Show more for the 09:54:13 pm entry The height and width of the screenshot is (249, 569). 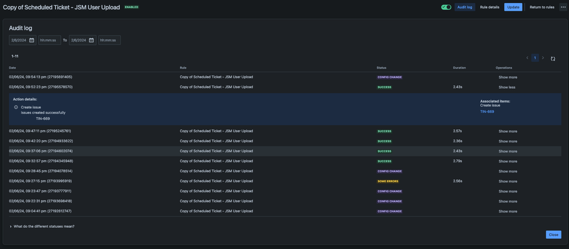pos(507,77)
